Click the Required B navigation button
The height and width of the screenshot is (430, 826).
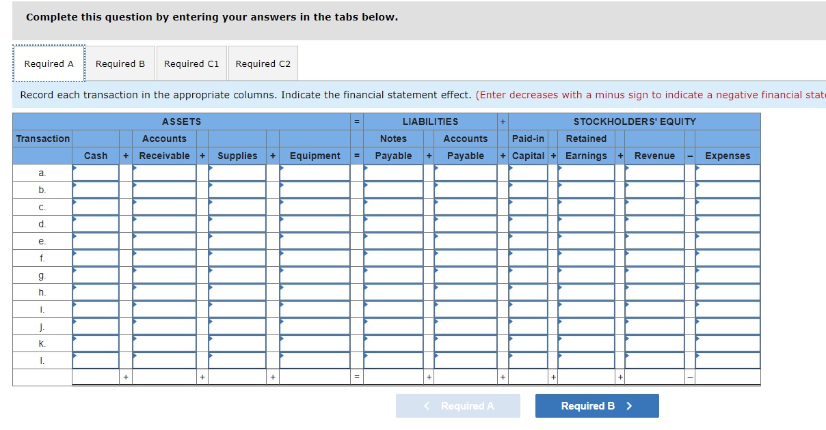pos(596,405)
